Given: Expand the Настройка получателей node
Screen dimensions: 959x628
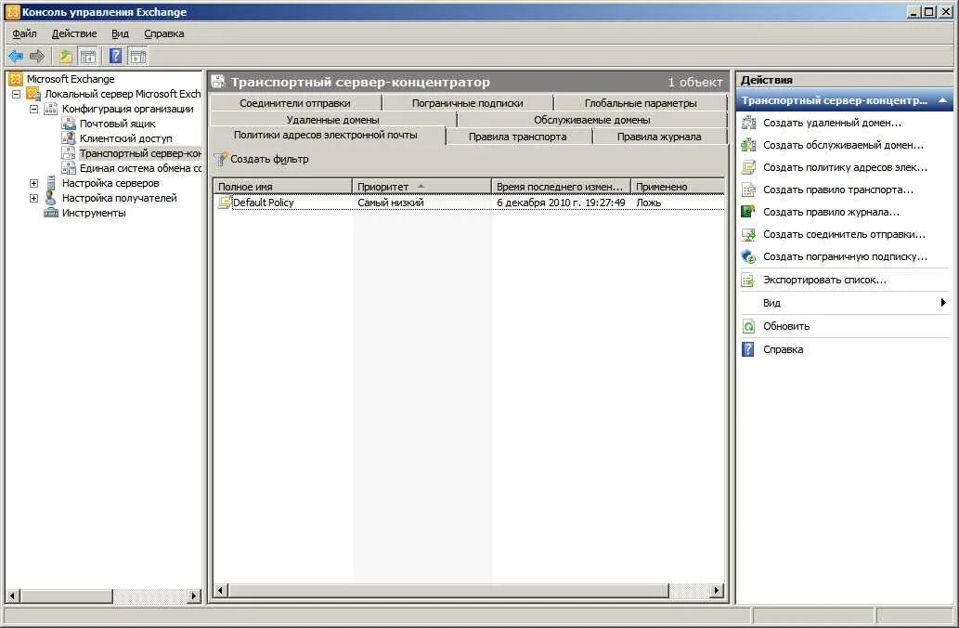Looking at the screenshot, I should tap(34, 198).
